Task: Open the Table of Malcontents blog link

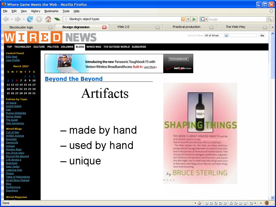Action: (18, 177)
